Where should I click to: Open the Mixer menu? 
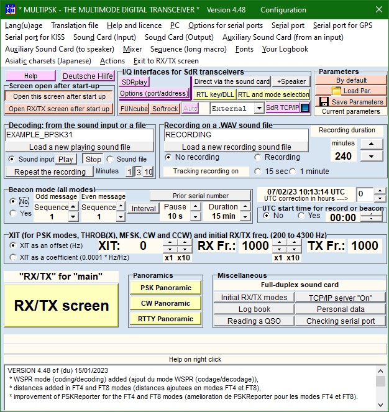coord(132,49)
